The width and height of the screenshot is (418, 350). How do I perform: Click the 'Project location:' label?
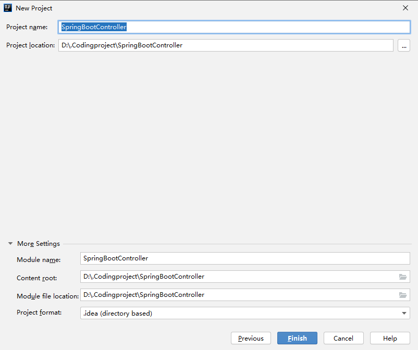point(31,45)
